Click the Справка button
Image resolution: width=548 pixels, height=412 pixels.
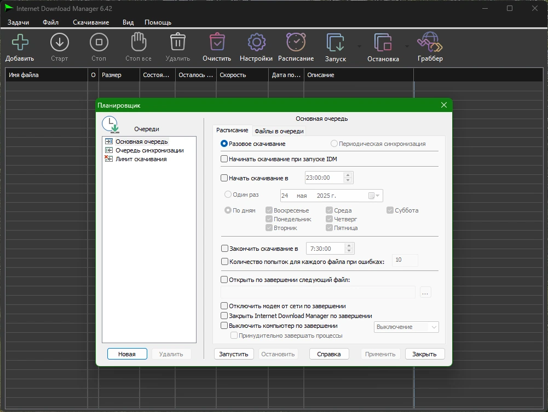tap(329, 354)
